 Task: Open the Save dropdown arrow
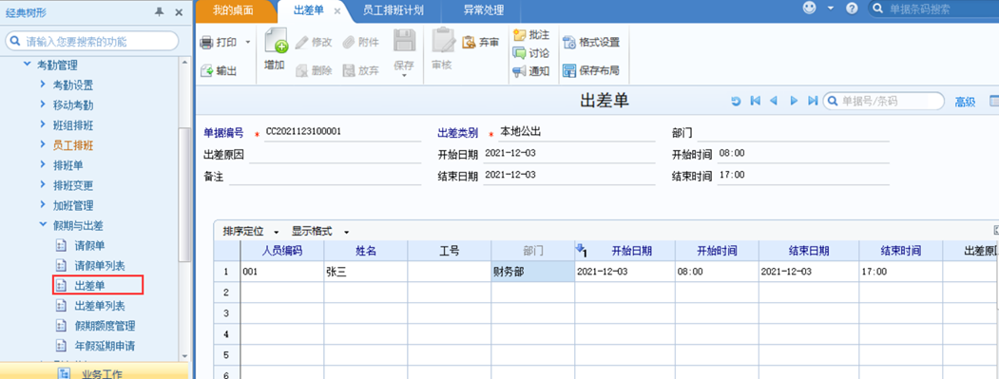click(x=404, y=76)
